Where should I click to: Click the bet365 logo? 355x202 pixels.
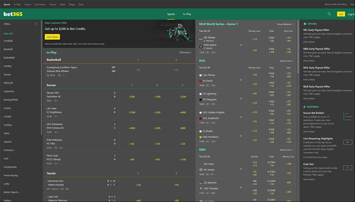click(x=13, y=14)
